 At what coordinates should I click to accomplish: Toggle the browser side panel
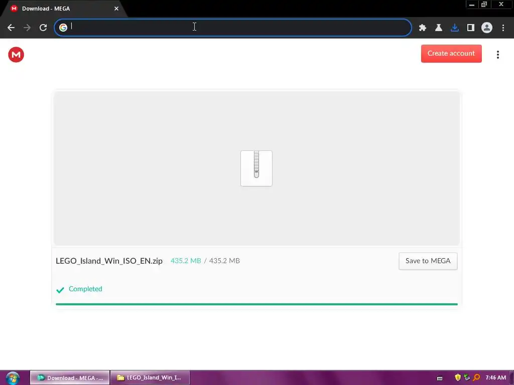[470, 28]
